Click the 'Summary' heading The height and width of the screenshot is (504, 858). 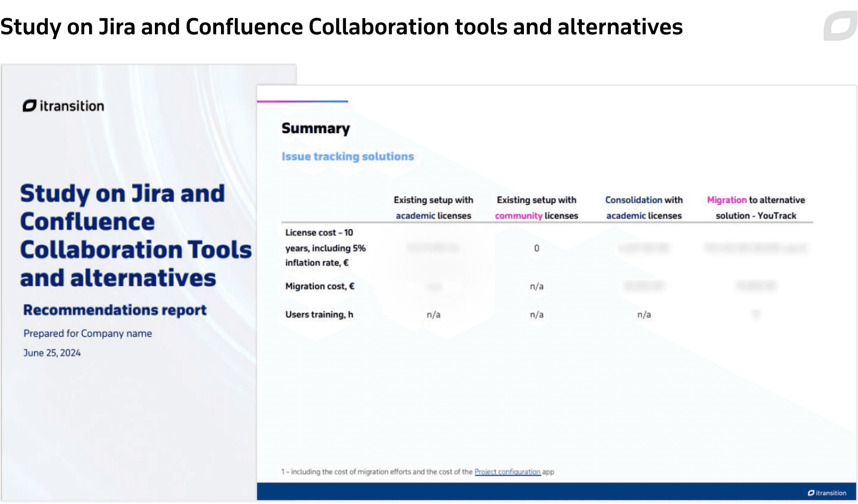[x=315, y=128]
